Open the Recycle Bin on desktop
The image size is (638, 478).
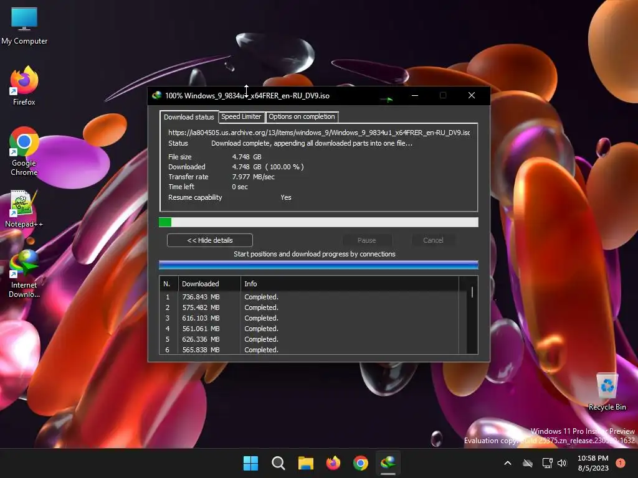pyautogui.click(x=607, y=391)
